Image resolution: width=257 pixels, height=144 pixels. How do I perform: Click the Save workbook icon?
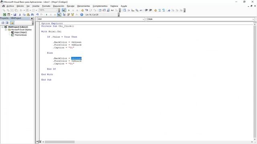tap(15, 15)
